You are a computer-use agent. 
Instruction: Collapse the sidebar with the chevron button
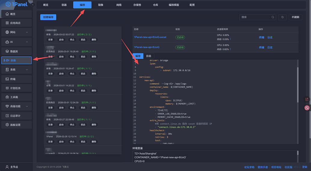(x=33, y=5)
